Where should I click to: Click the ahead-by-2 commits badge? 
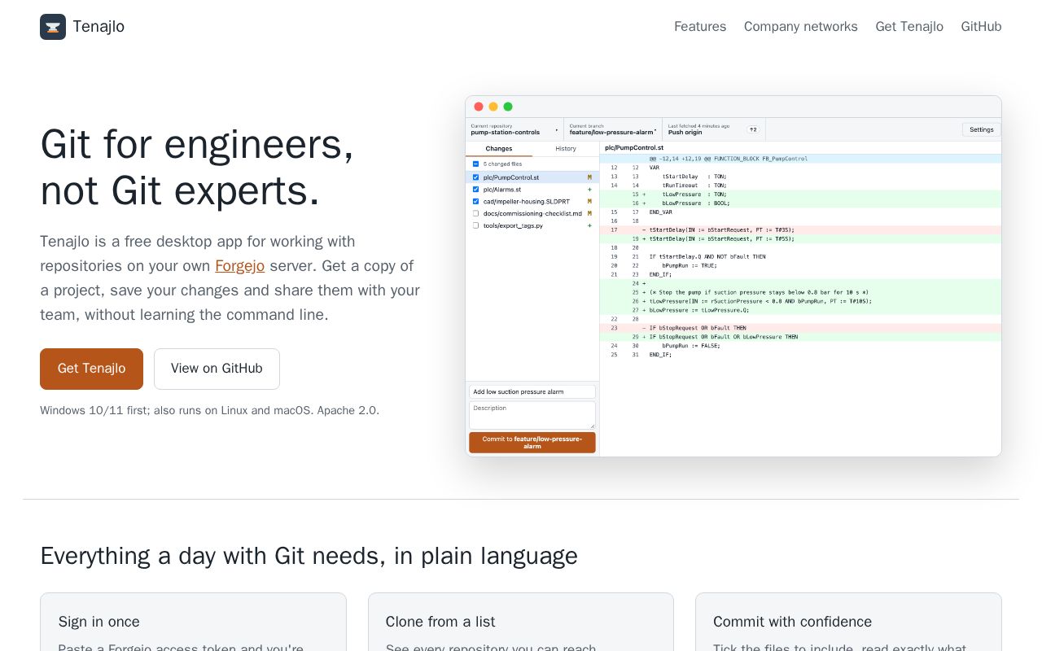click(753, 129)
